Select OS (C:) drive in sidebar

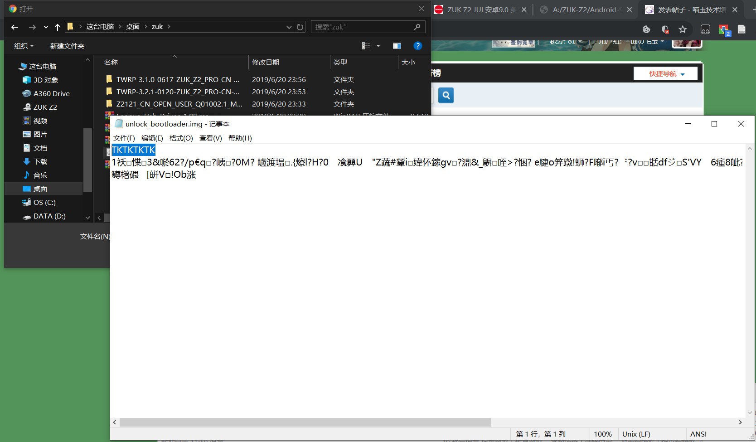[44, 203]
